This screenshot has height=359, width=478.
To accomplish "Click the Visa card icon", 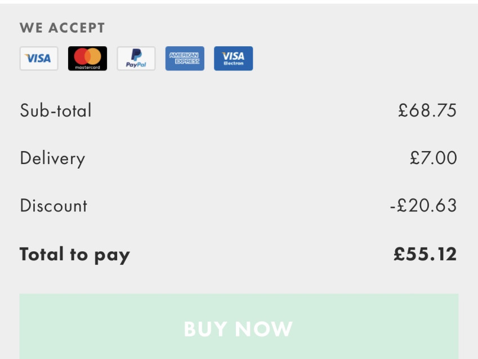I will pyautogui.click(x=39, y=59).
